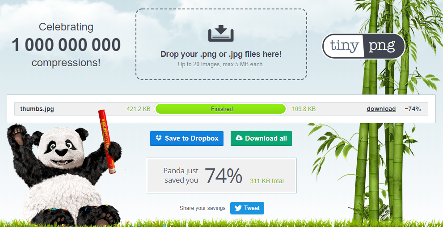Click the 109.8 KB compressed size label
The width and height of the screenshot is (443, 227).
click(x=304, y=109)
